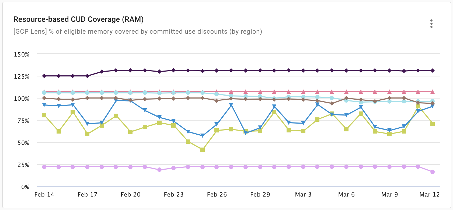Click blue triangle at its Feb 25 low
The width and height of the screenshot is (453, 210).
tap(203, 136)
